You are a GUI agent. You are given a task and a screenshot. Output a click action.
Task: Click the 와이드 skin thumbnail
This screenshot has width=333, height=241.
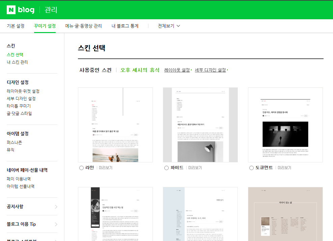tap(200, 125)
